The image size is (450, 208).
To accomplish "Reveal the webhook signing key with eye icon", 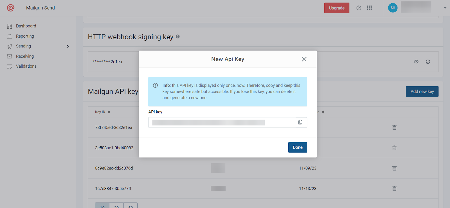I will [x=416, y=61].
